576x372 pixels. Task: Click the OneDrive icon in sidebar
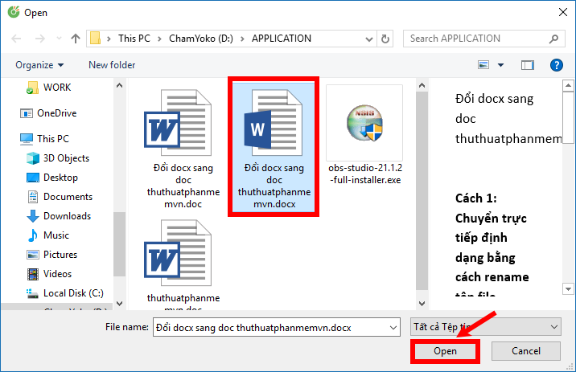(26, 113)
